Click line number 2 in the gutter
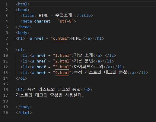This screenshot has width=156, height=122. click(7, 10)
